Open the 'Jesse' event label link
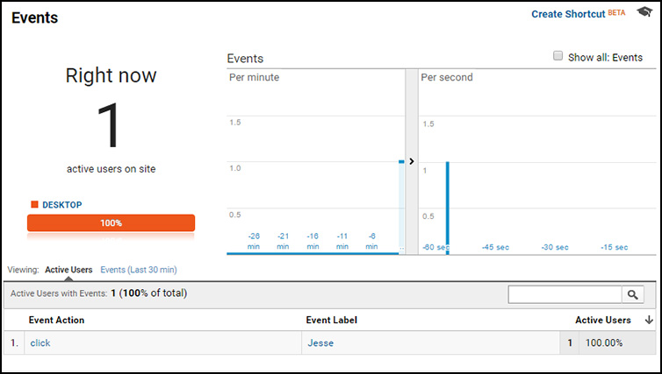Screen dimensions: 662x374 click(x=319, y=343)
